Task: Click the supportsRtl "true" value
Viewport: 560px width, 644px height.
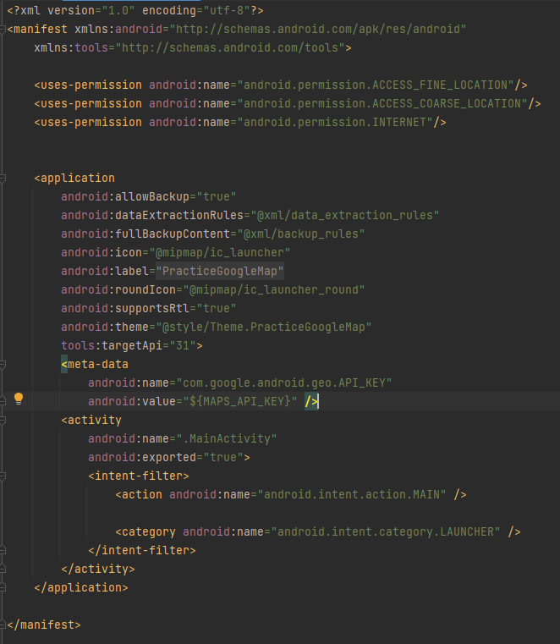Action: coord(217,308)
